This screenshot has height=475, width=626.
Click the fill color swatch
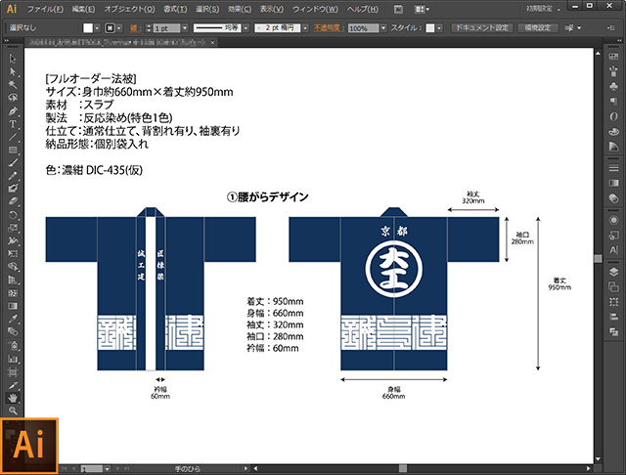pos(88,28)
